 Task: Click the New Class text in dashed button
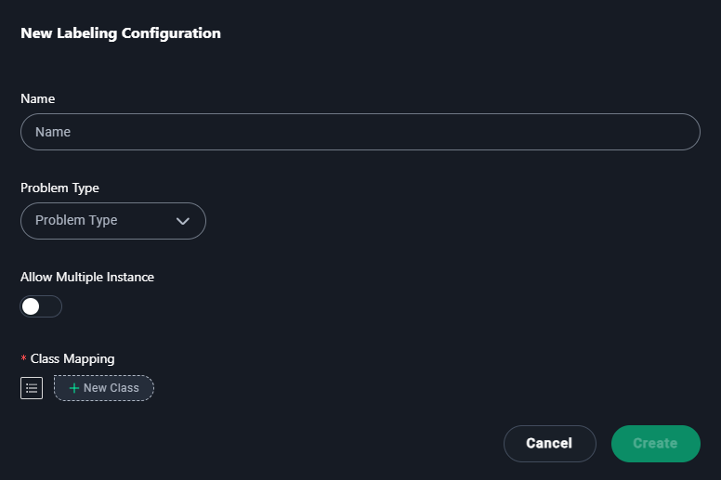pyautogui.click(x=111, y=388)
